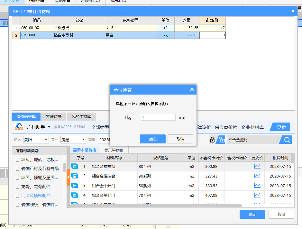
Task: Click the 信 badge on row 1
Action: tap(75, 166)
